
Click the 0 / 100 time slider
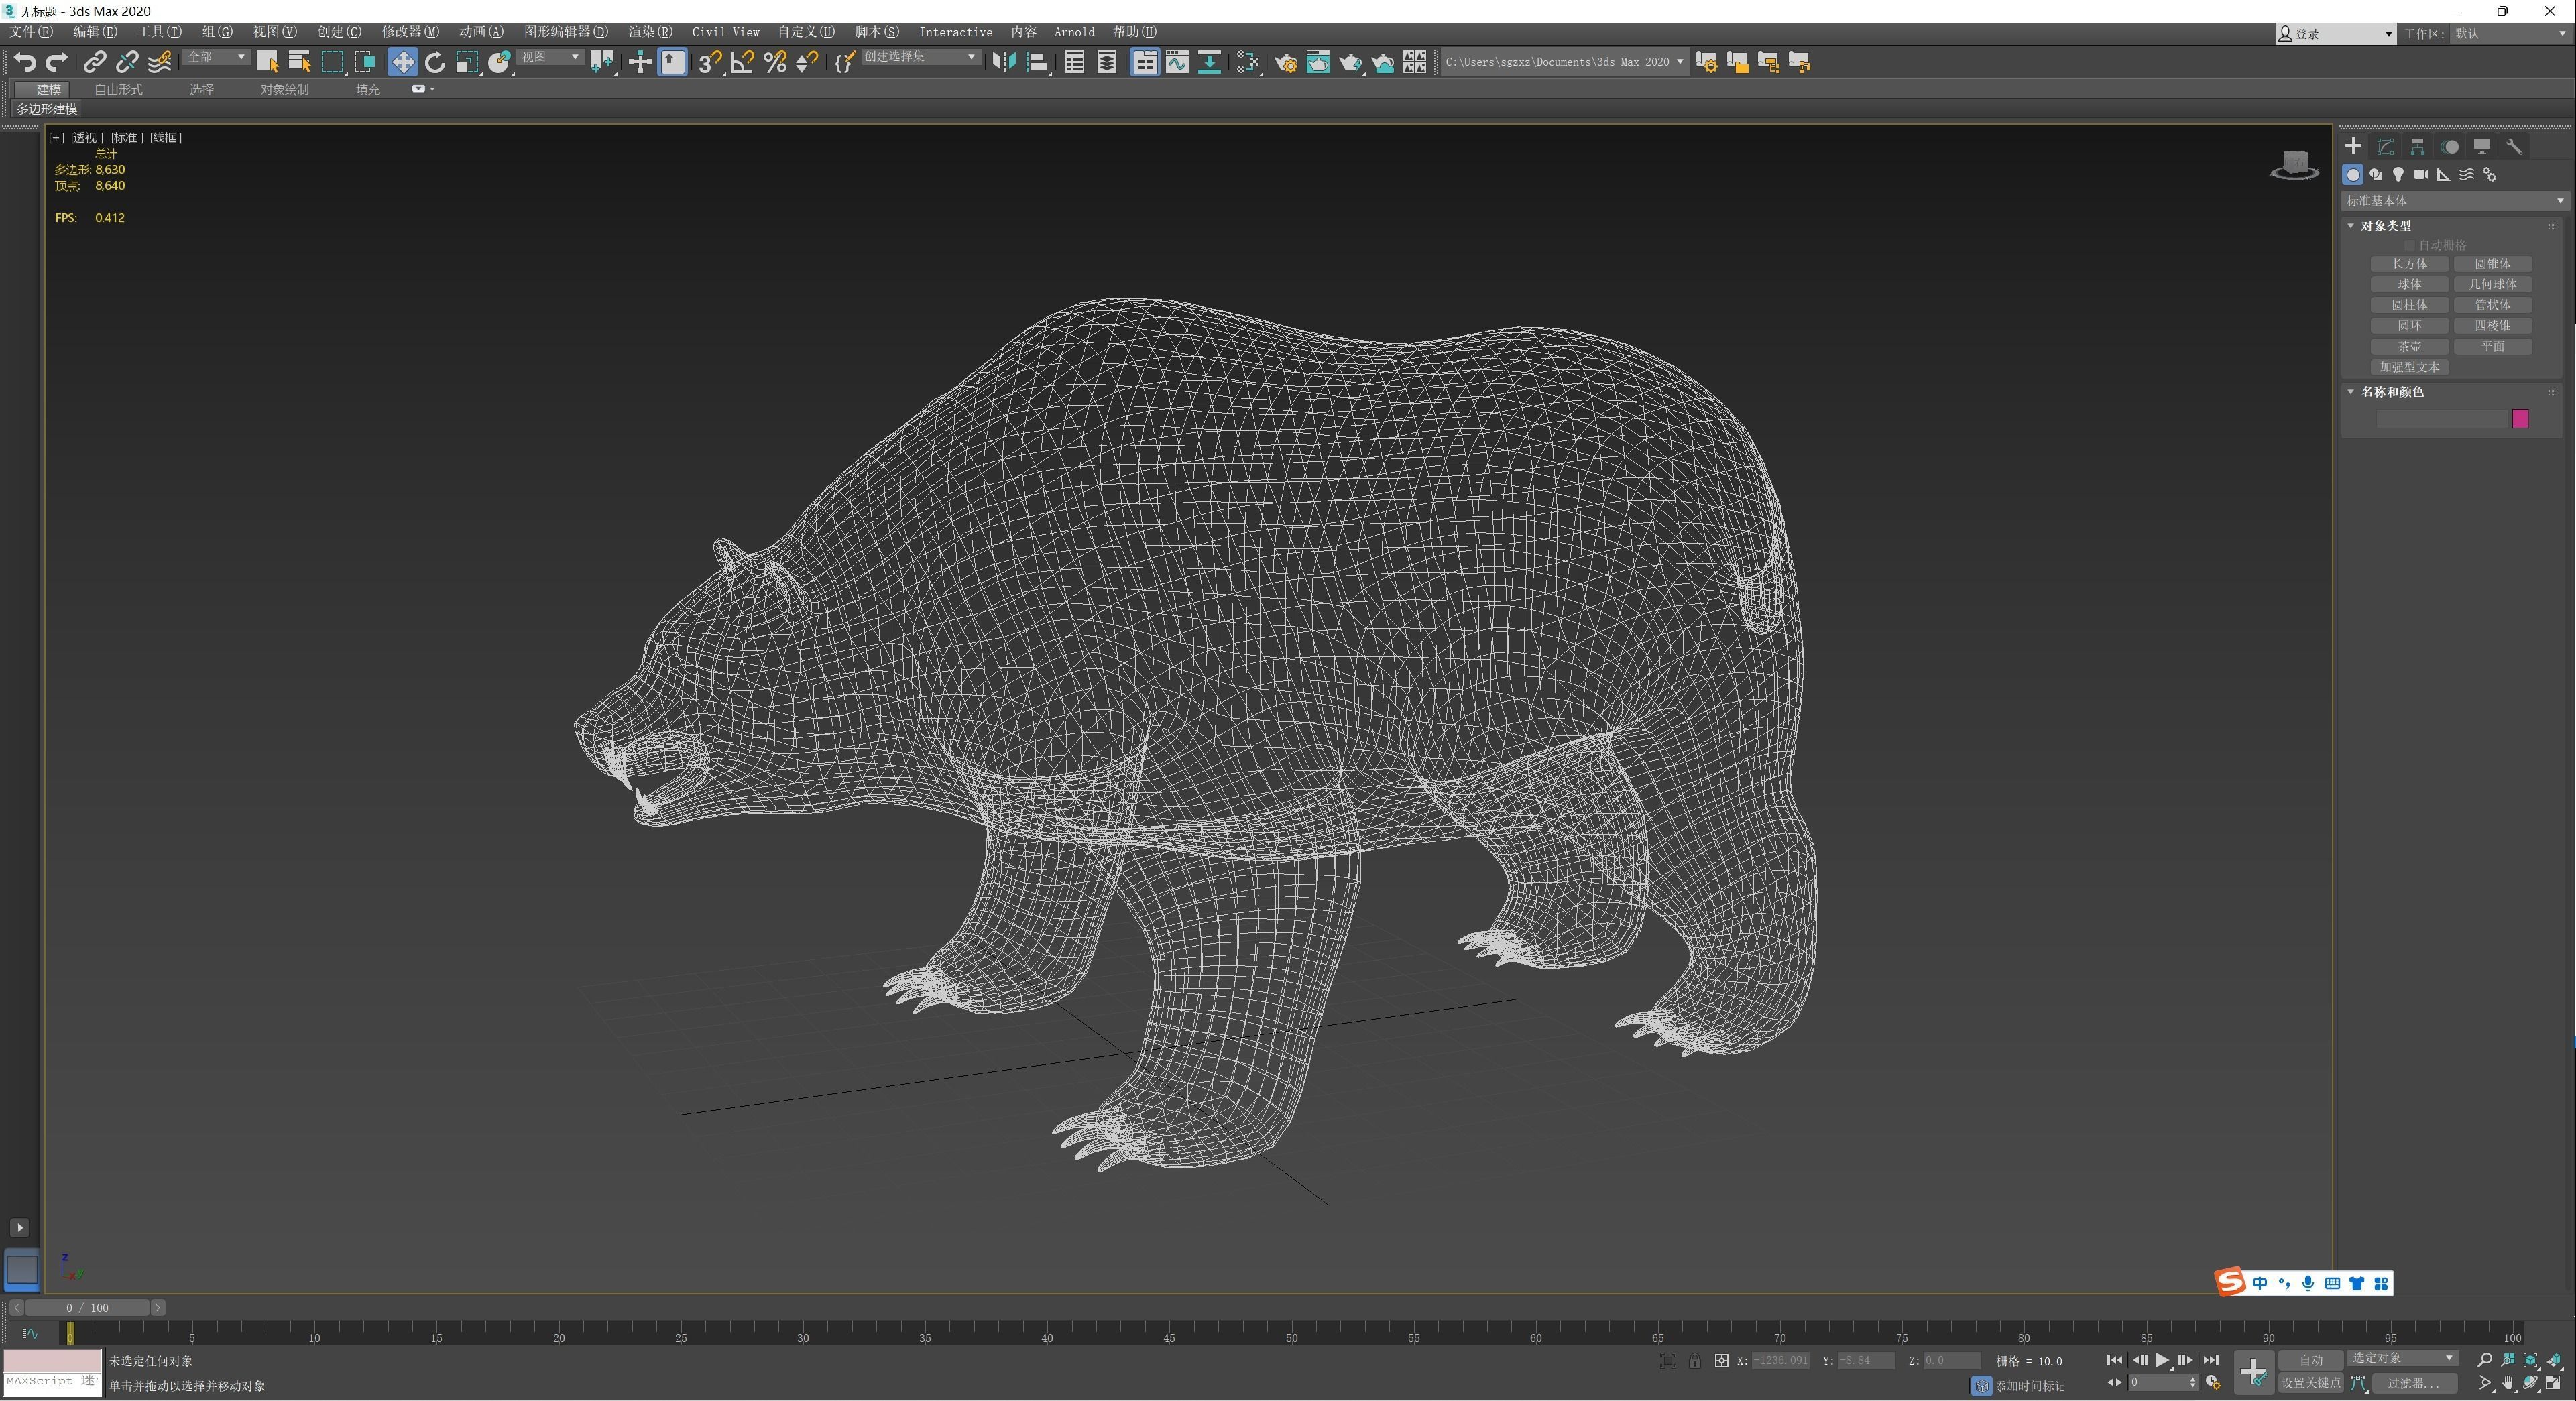(x=88, y=1307)
